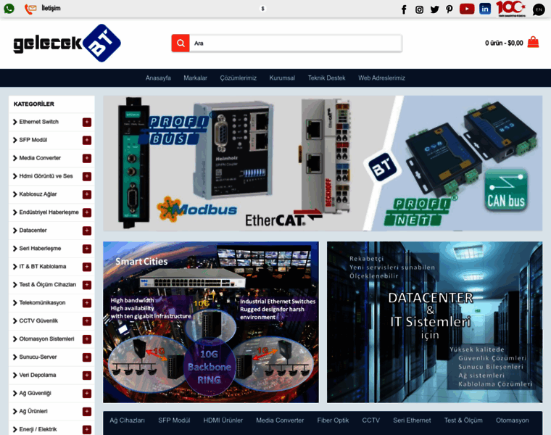Click the 100th anniversary logo

click(511, 9)
